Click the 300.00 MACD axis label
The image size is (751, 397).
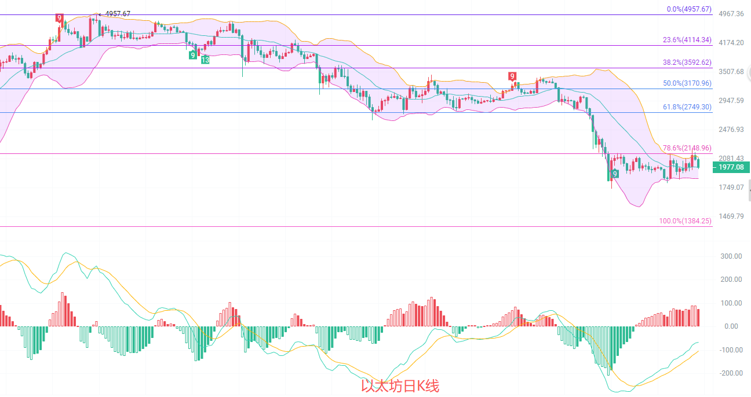[731, 256]
